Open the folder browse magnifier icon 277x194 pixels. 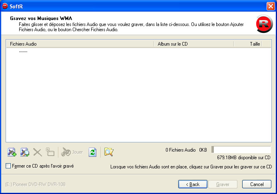[109, 152]
